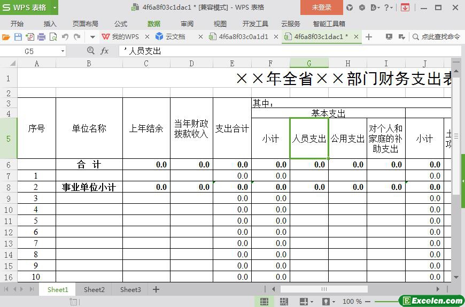This screenshot has width=465, height=307.
Task: Click the Undo arrow icon
Action: [x=65, y=37]
